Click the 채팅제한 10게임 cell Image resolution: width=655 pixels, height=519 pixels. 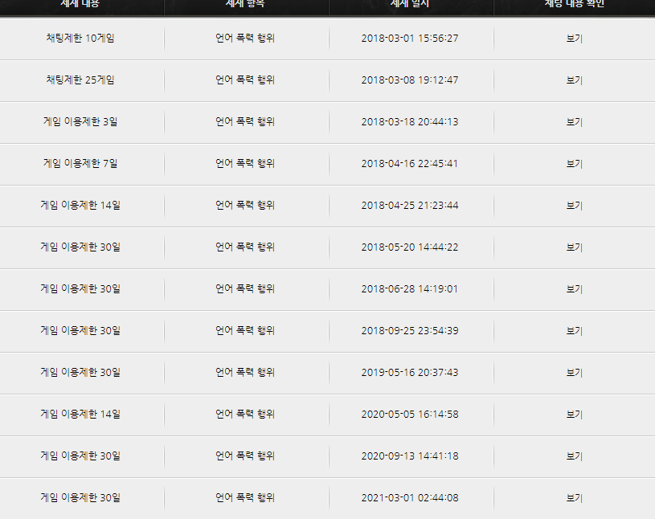(x=80, y=39)
